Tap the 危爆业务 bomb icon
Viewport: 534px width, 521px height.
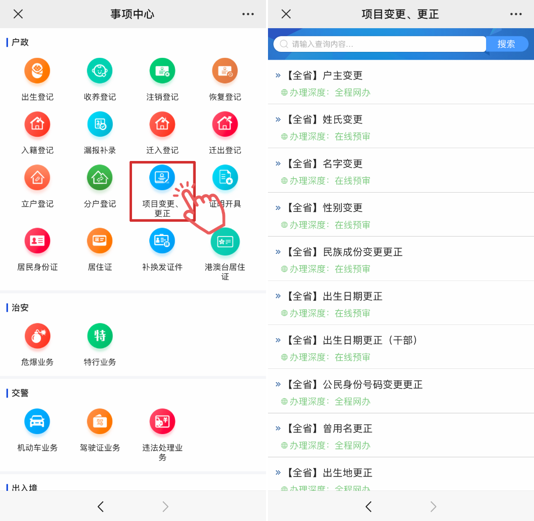click(37, 336)
